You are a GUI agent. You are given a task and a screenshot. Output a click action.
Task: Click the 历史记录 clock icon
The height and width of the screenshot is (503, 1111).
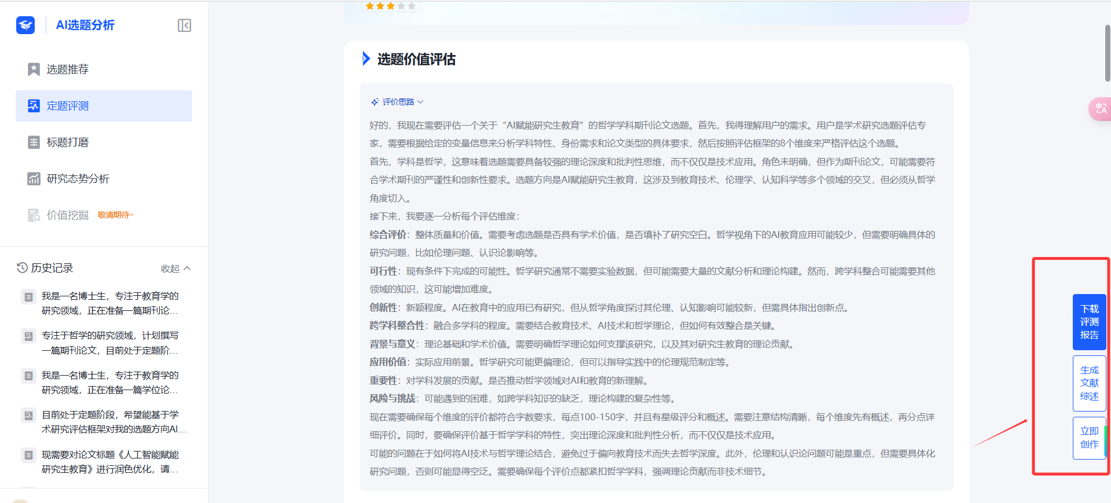pyautogui.click(x=22, y=268)
